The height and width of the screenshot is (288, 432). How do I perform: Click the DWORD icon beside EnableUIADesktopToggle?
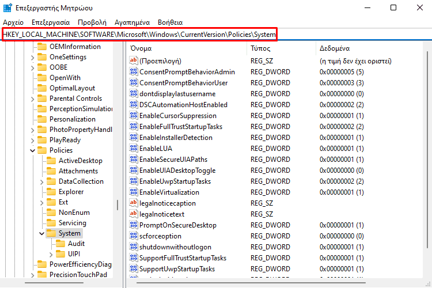(134, 170)
